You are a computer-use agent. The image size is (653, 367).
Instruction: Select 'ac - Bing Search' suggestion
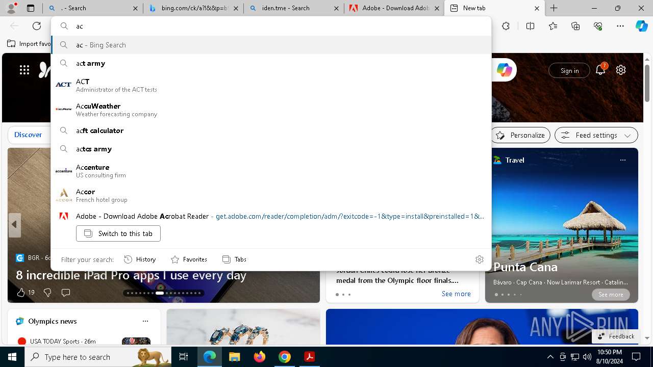point(271,45)
